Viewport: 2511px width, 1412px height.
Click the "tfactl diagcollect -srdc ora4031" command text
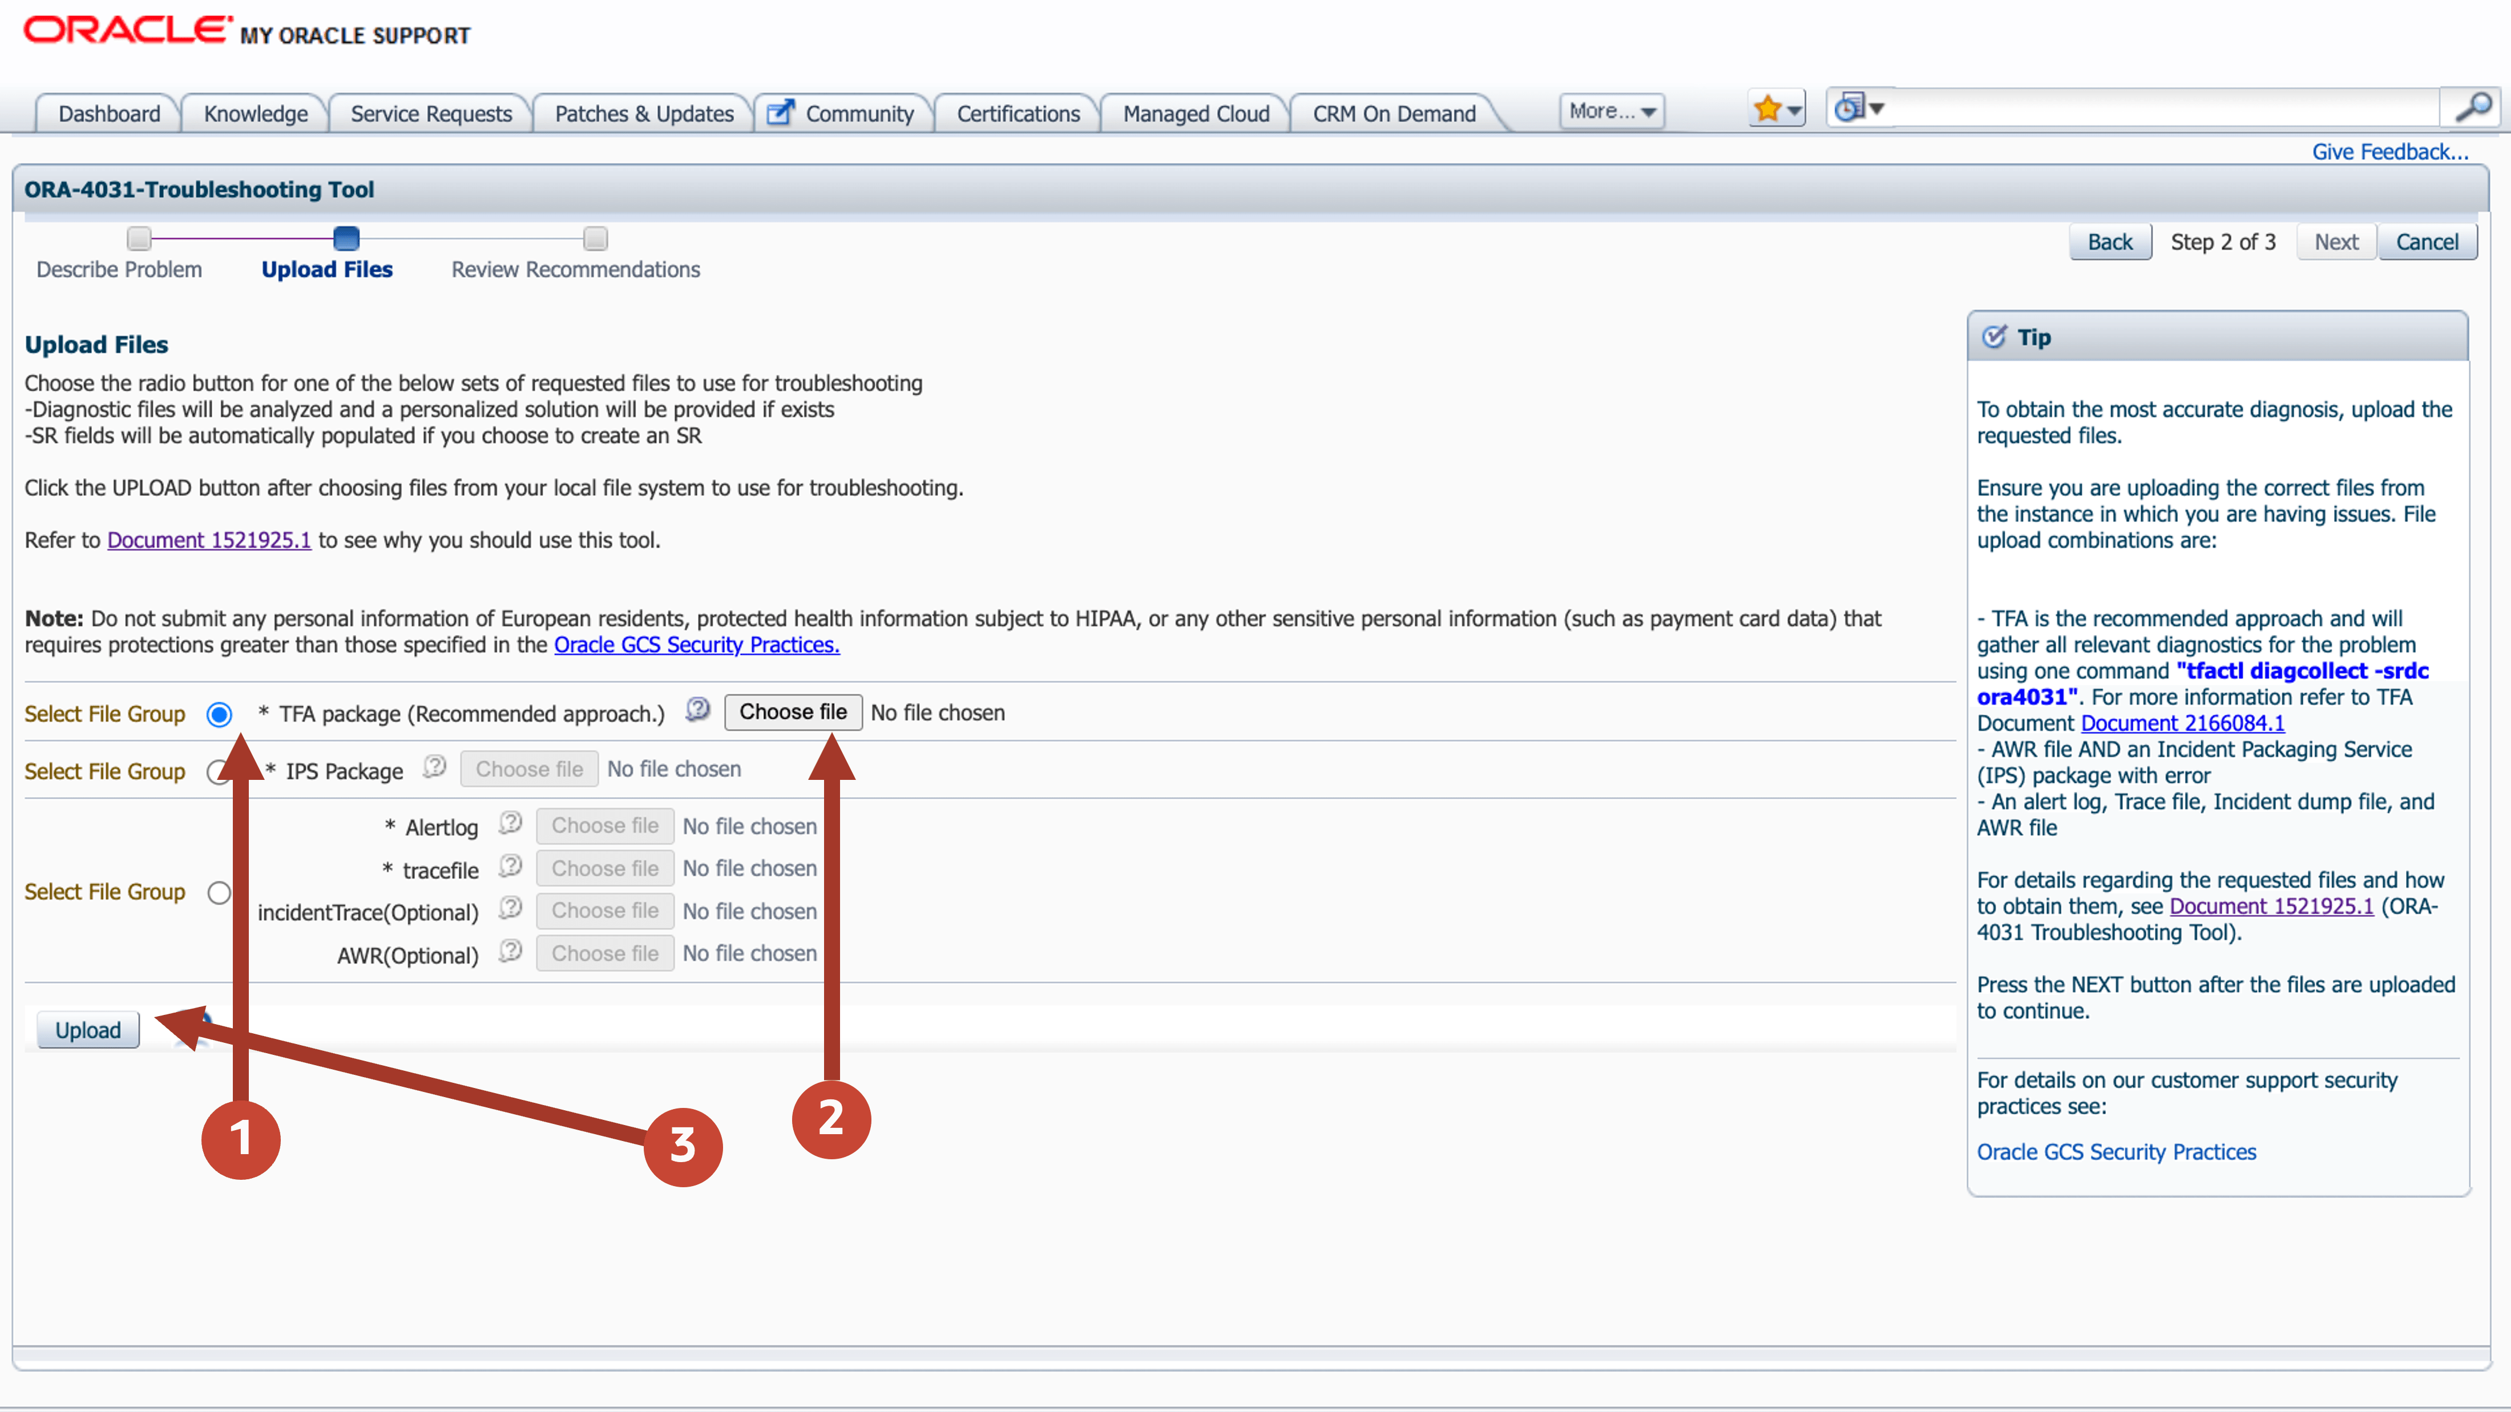tap(2203, 684)
